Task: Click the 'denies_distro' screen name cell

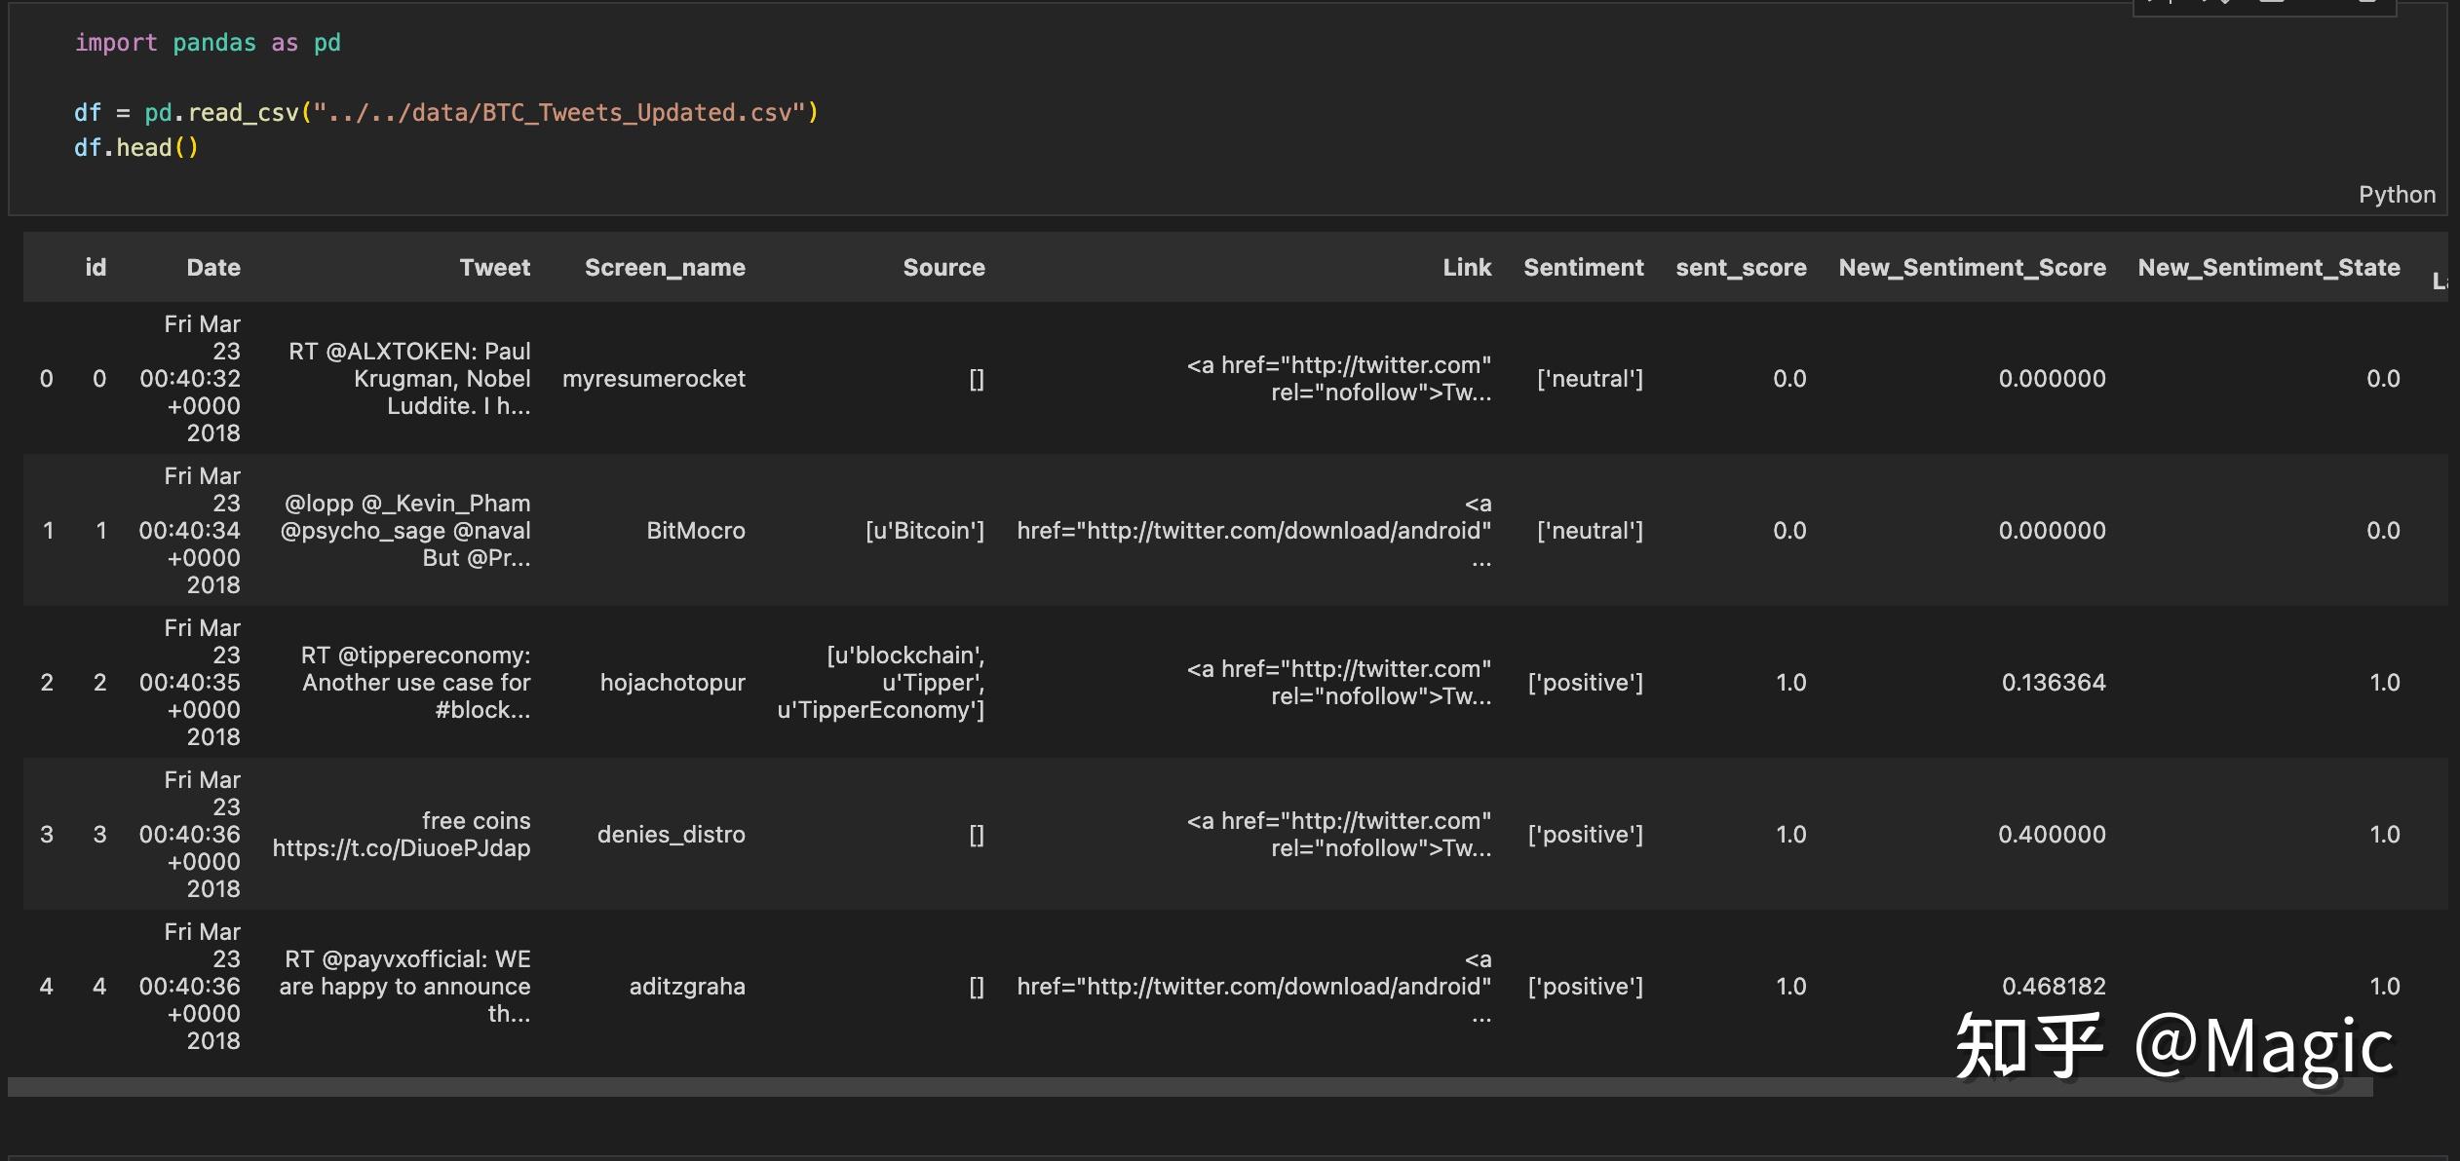Action: [x=672, y=835]
